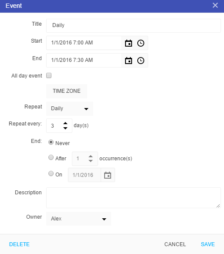Click the End date-time text field
This screenshot has width=224, height=254.
pyautogui.click(x=84, y=60)
